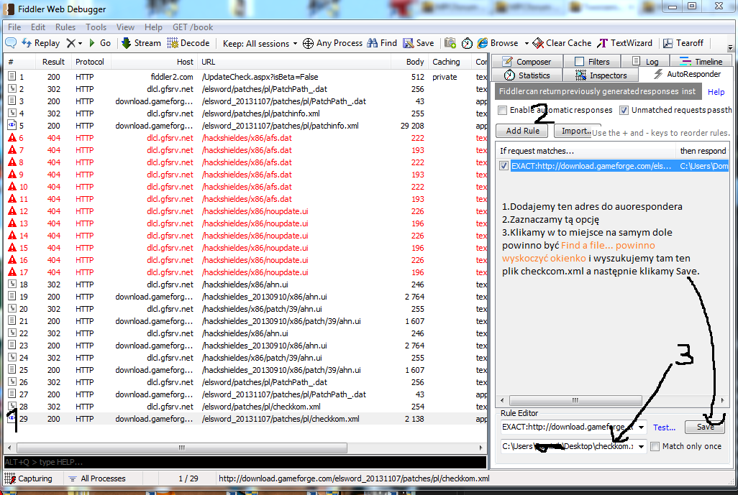Click the Replay toolbar button
Viewport: 738px width, 495px height.
tap(40, 43)
